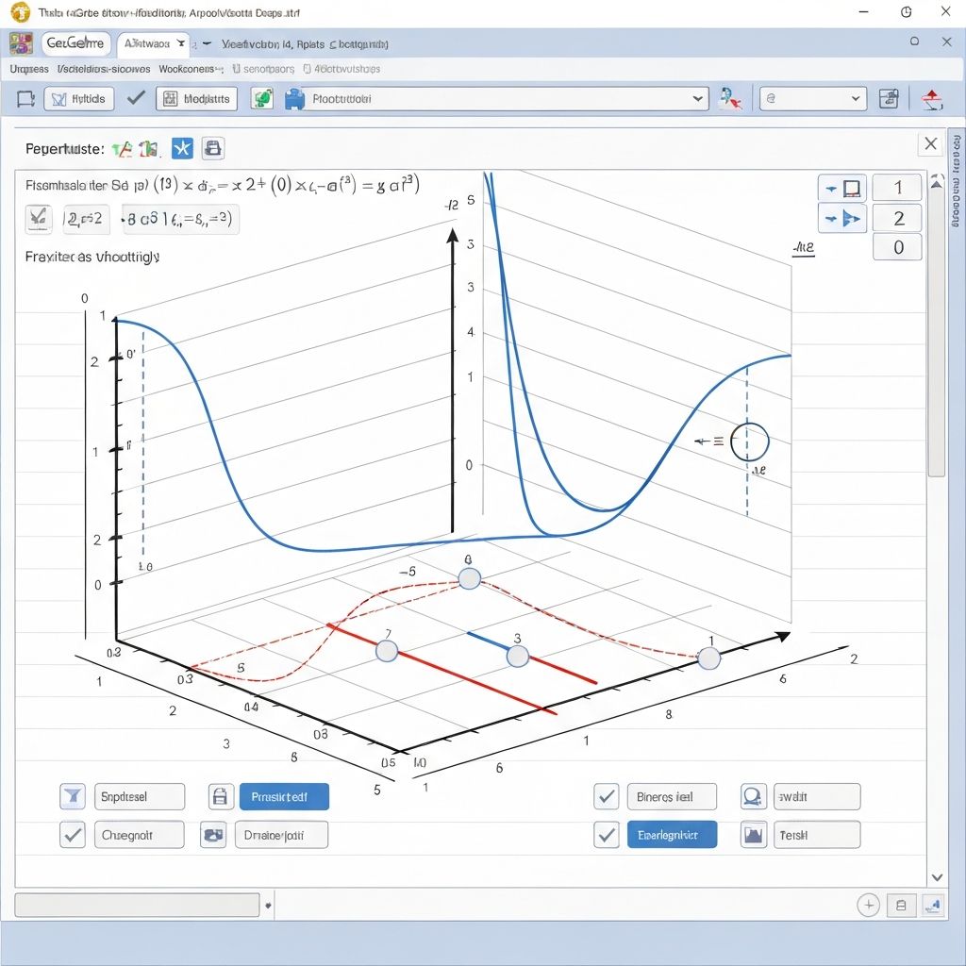Expand the Ajtwaoa tab dropdown arrow
This screenshot has height=966, width=966.
(181, 43)
